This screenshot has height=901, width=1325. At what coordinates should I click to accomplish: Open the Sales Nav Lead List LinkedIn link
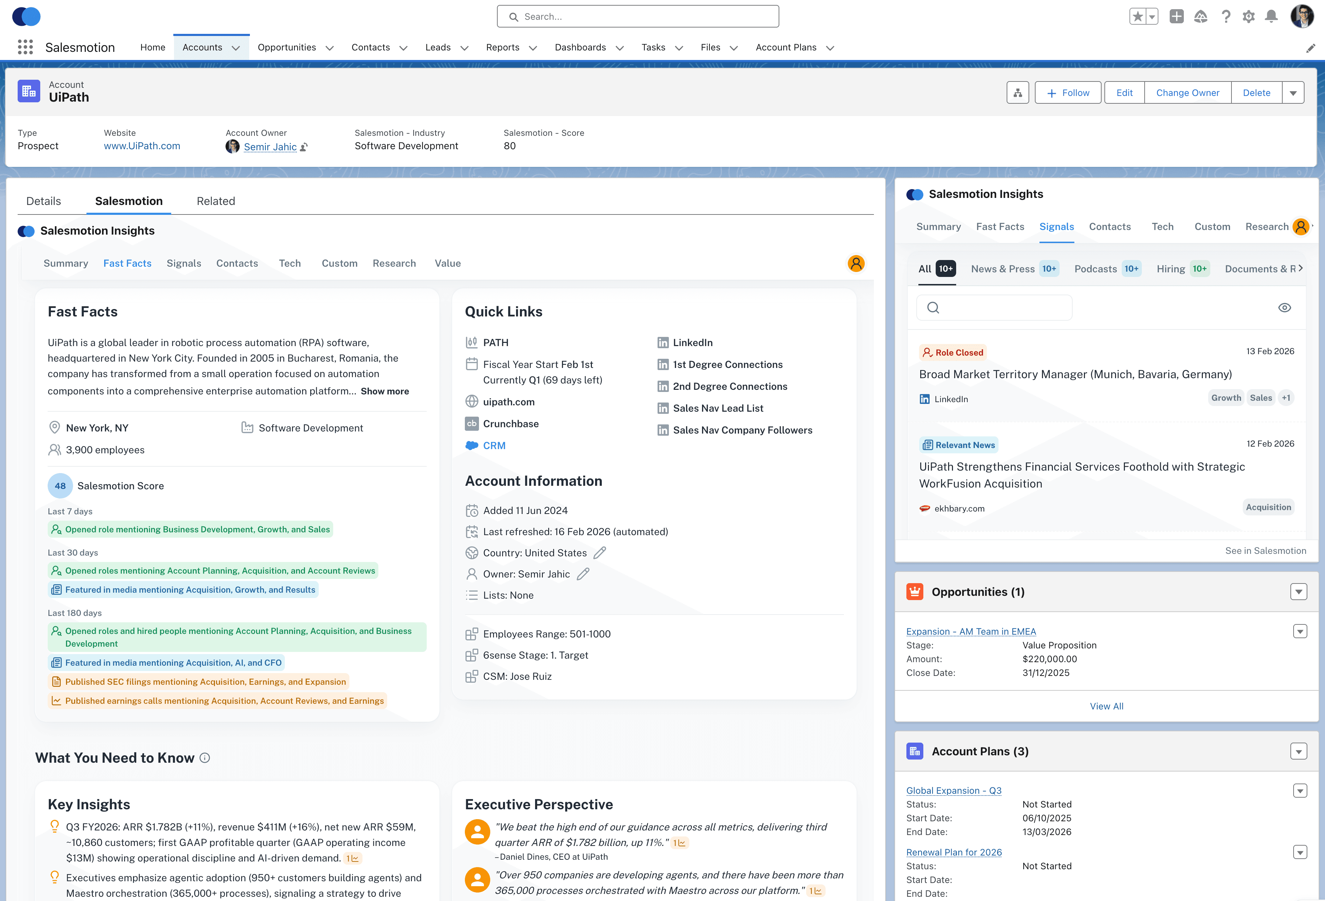[718, 407]
